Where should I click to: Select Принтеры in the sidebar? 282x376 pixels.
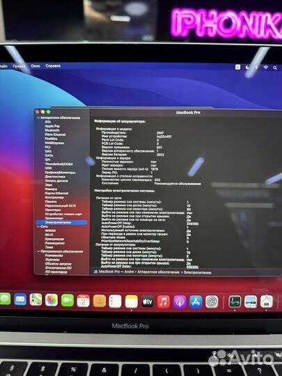pos(53,210)
